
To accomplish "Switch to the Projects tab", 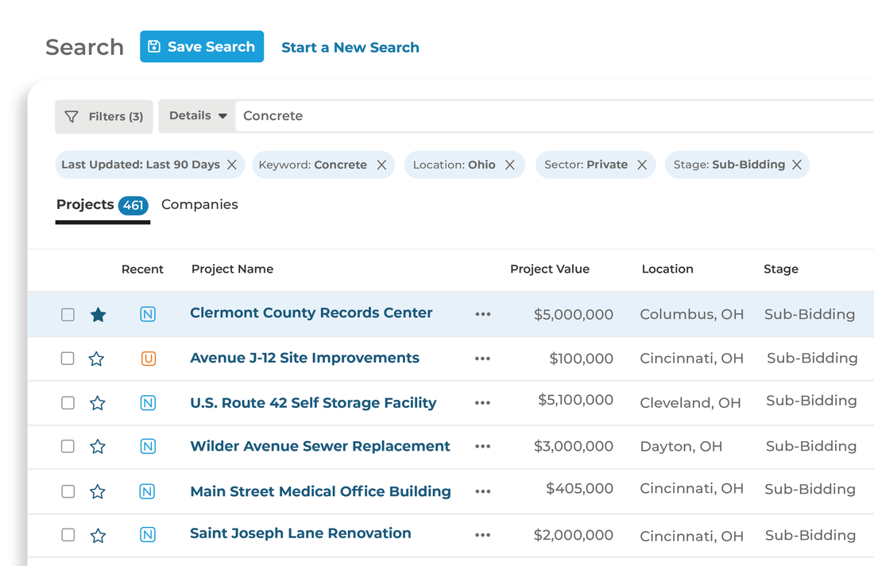I will coord(102,205).
